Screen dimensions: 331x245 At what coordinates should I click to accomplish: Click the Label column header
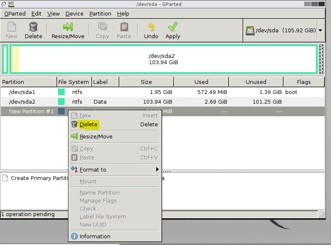105,82
